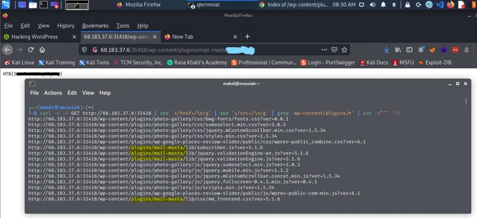Image resolution: width=477 pixels, height=218 pixels.
Task: Open the notifications bell in tray
Action: (383, 4)
